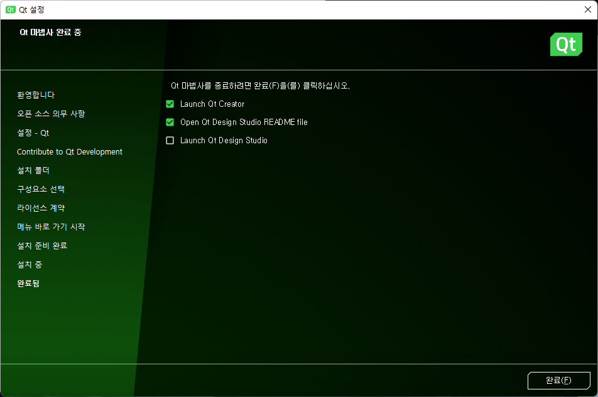Screen dimensions: 598x397
Task: Select the 환영합니다 step in the sidebar
Action: [x=36, y=95]
